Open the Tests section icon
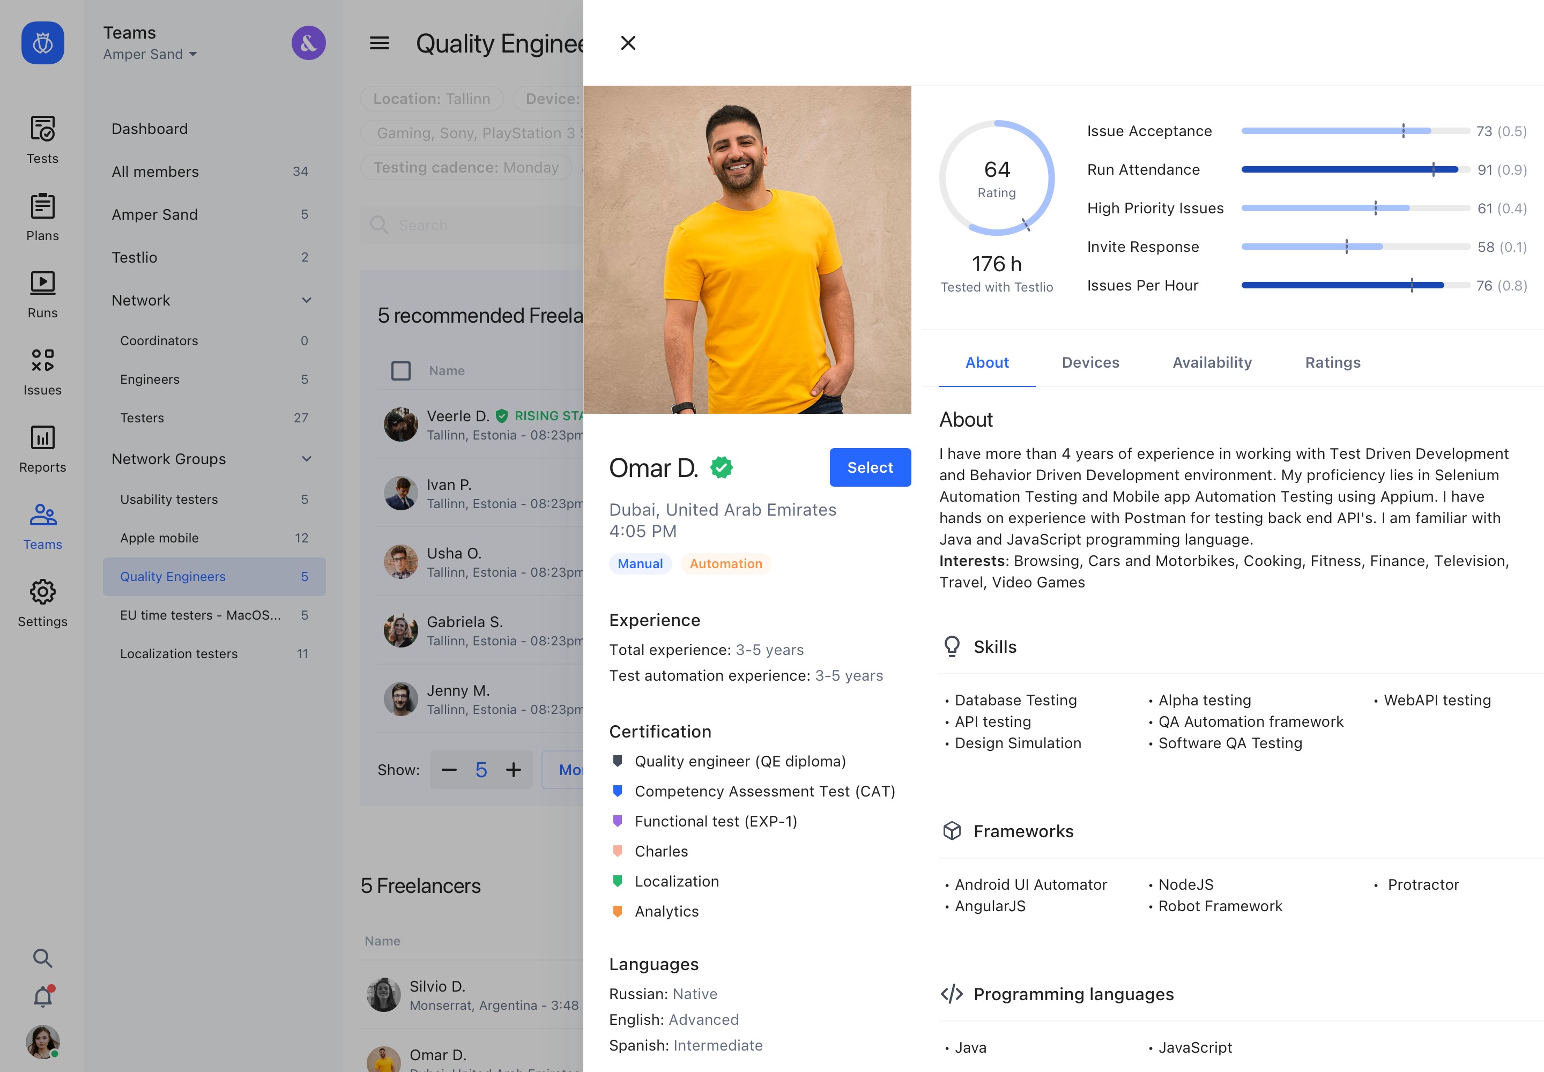 42,129
